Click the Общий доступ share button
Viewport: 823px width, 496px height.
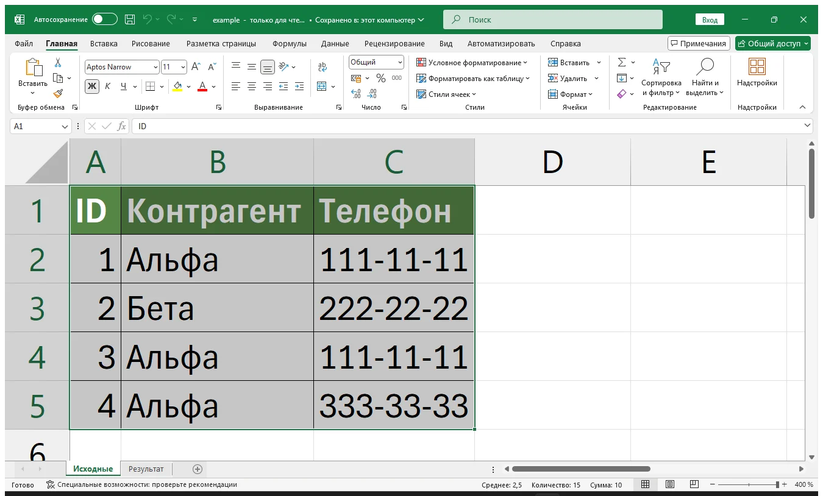pos(772,43)
